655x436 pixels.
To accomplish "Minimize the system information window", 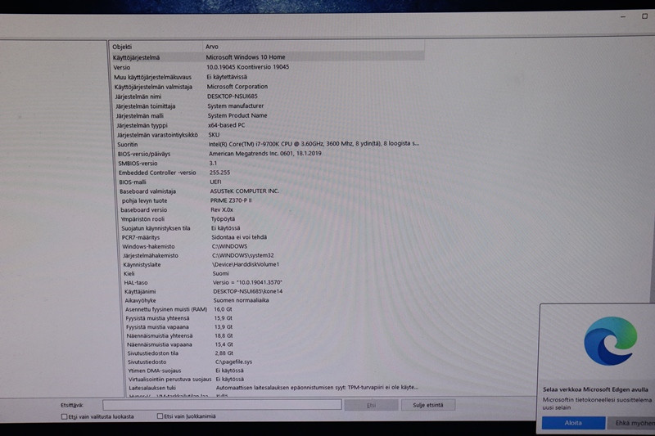I will coord(623,16).
